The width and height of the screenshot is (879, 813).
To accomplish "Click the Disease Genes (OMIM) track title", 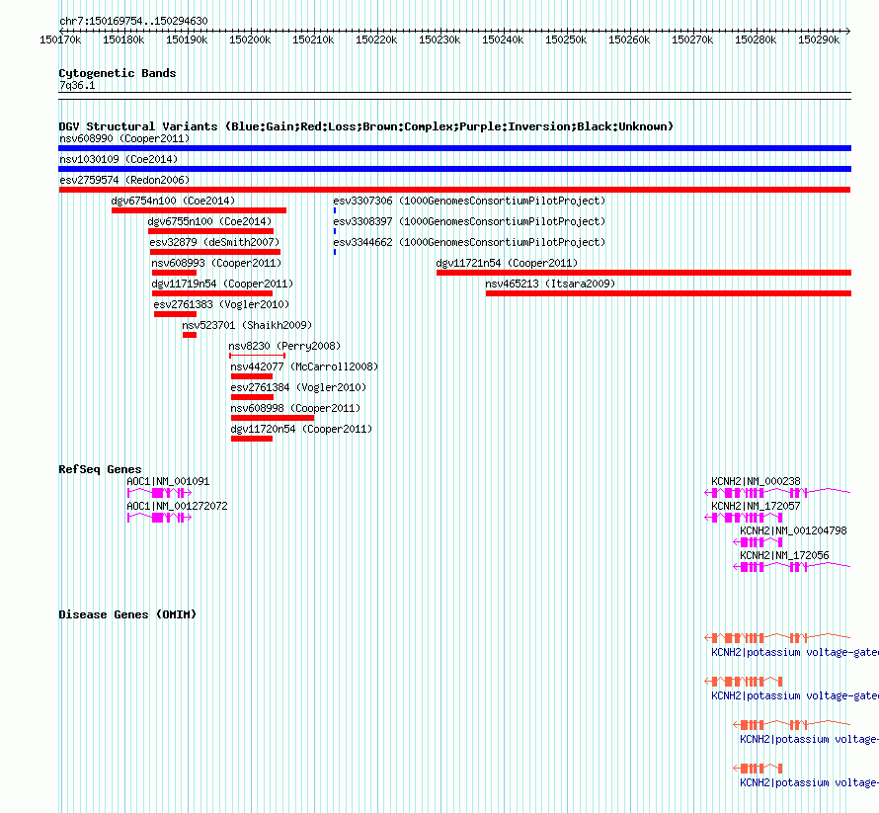I will (127, 614).
